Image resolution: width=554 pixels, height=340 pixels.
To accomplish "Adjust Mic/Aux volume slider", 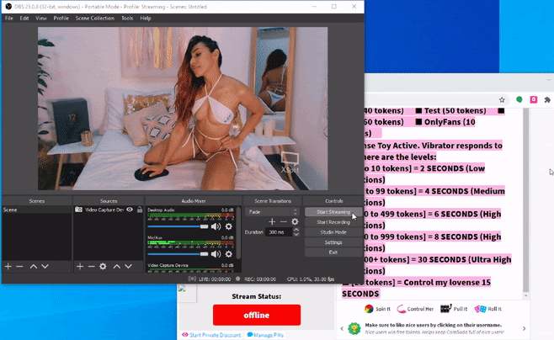I will [178, 254].
